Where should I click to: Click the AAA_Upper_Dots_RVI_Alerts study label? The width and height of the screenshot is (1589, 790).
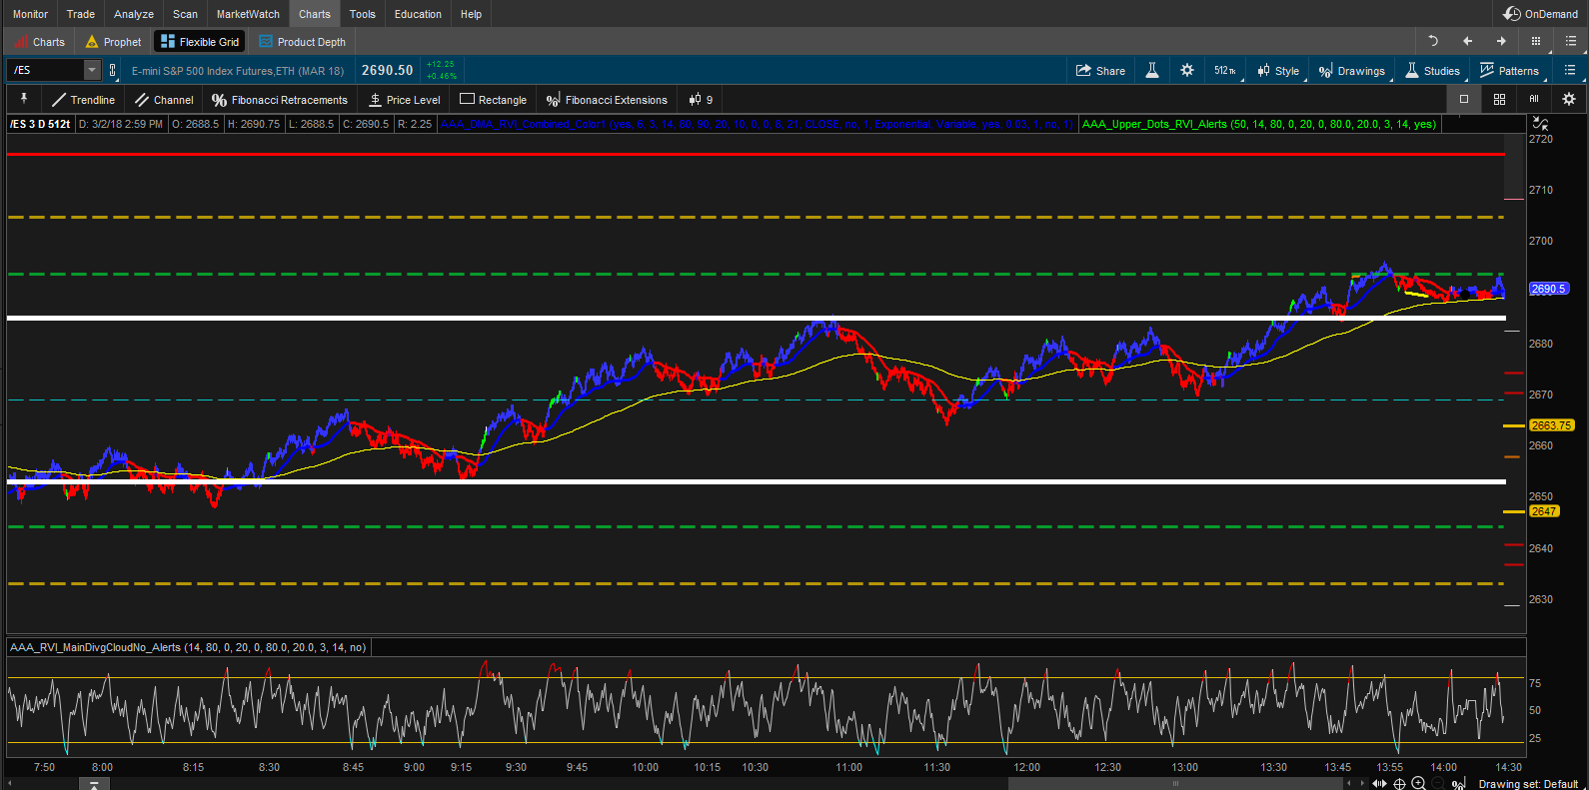pos(1259,124)
